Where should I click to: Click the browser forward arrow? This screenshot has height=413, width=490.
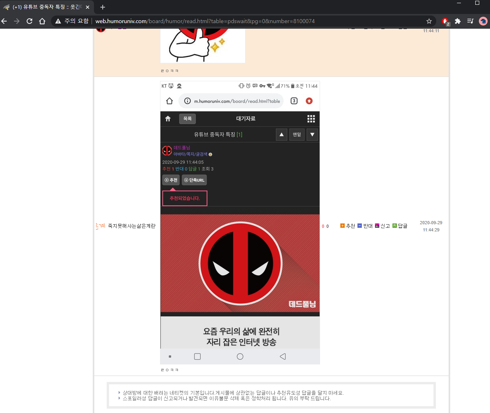tap(17, 21)
